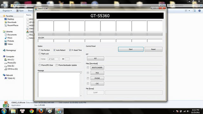The image size is (203, 114).
Task: Open Google Chrome from the taskbar
Action: pos(32,111)
